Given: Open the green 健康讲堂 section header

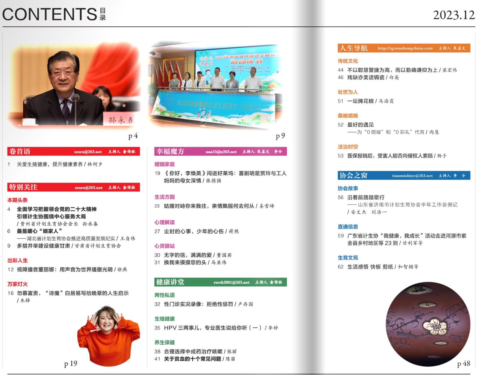Looking at the screenshot, I should [220, 282].
